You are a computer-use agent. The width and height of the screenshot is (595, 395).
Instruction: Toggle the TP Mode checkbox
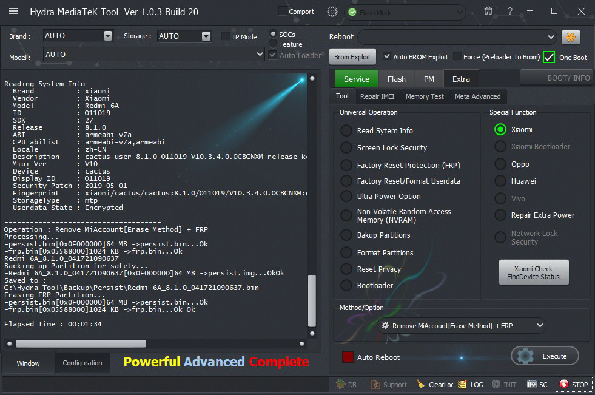(x=226, y=36)
